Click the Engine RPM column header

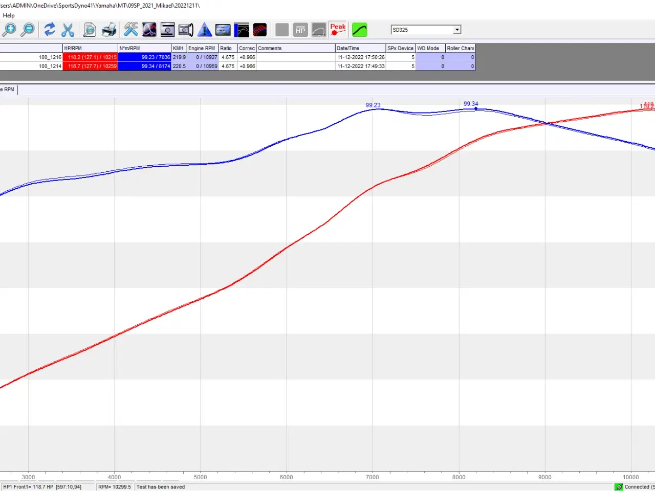tap(203, 48)
